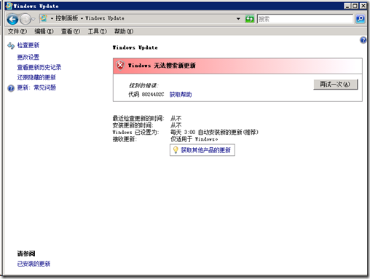Expand the arrow before 控制面板 breadcrumb

(52, 18)
